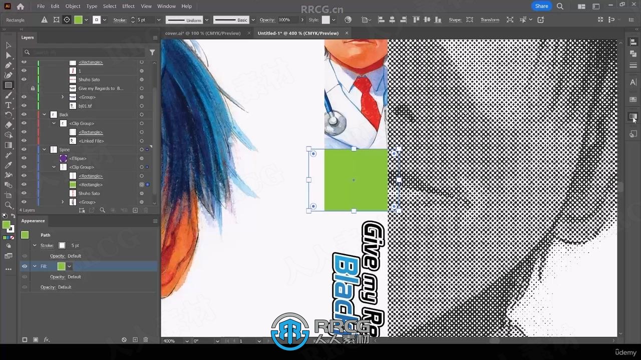
Task: Select the Zoom tool
Action: coord(9,205)
